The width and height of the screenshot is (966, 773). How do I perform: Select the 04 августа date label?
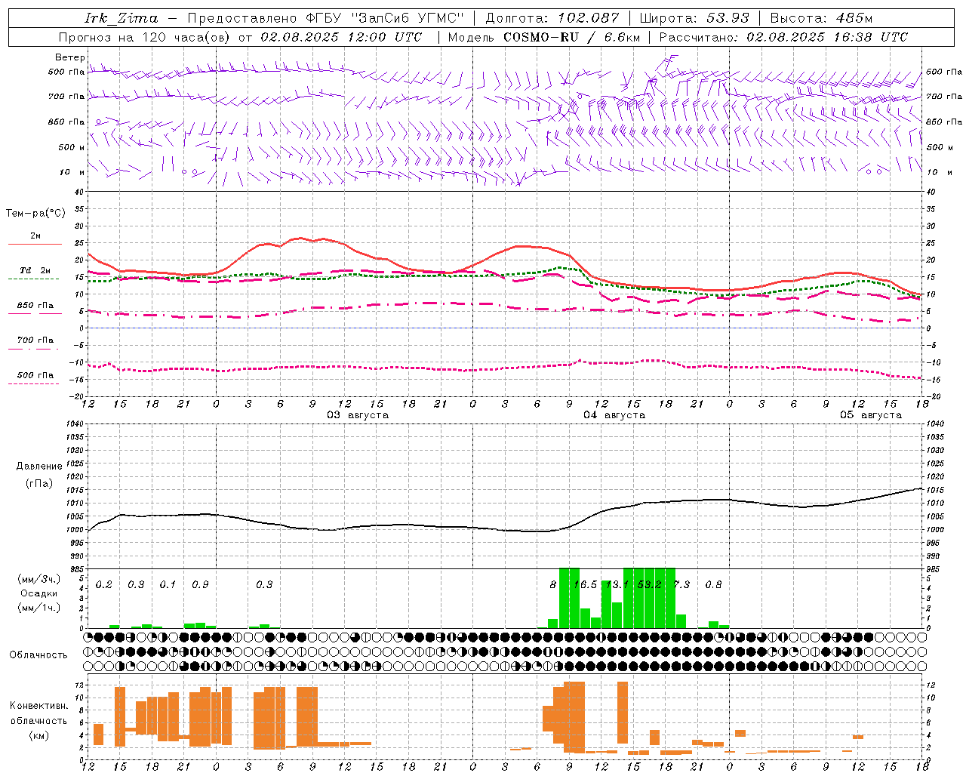614,414
